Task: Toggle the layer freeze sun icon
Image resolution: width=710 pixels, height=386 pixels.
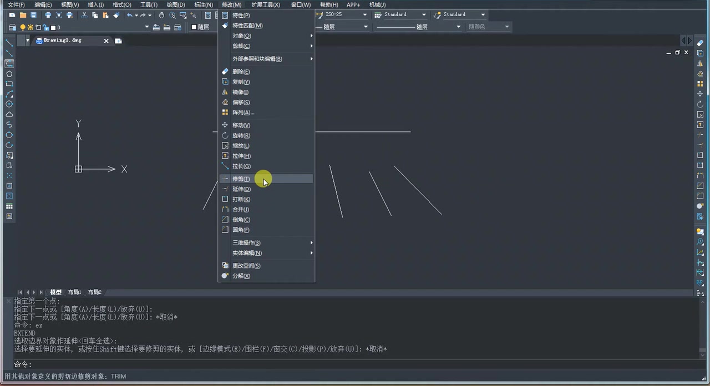Action: click(x=31, y=27)
